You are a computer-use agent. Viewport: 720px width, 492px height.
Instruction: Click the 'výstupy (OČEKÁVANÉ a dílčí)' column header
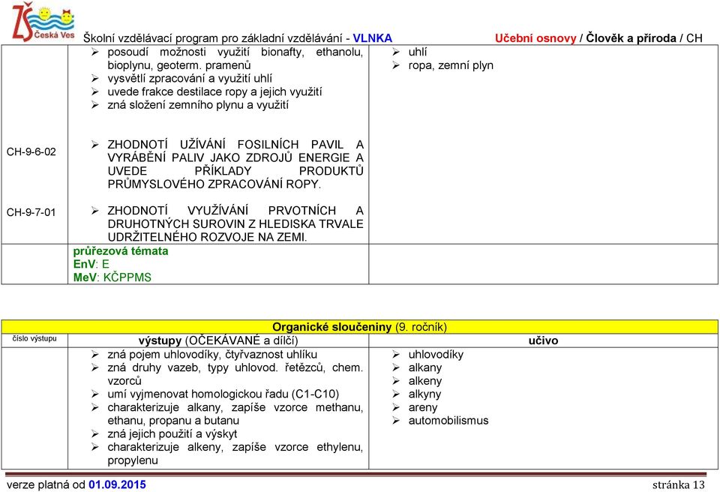[x=218, y=340]
